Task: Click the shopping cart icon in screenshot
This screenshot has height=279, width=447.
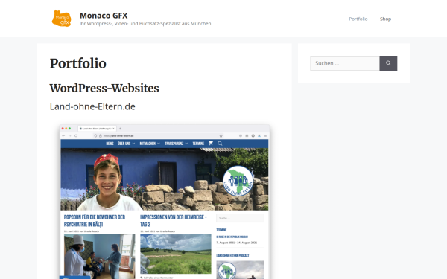Action: pyautogui.click(x=211, y=143)
